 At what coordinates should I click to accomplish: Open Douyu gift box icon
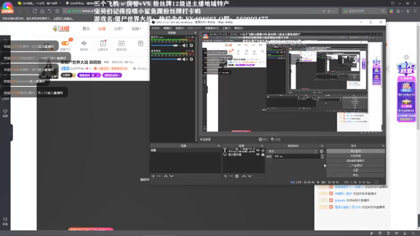tap(140, 44)
